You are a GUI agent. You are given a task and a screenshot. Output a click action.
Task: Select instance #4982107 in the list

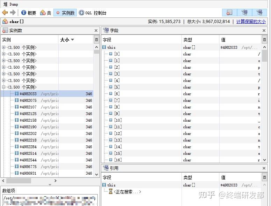(x=47, y=107)
